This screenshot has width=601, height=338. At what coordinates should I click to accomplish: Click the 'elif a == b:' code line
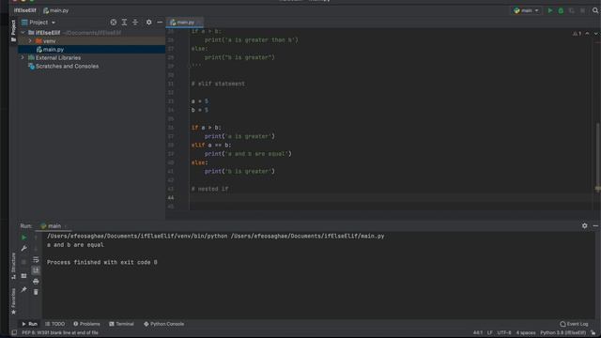[x=211, y=145]
